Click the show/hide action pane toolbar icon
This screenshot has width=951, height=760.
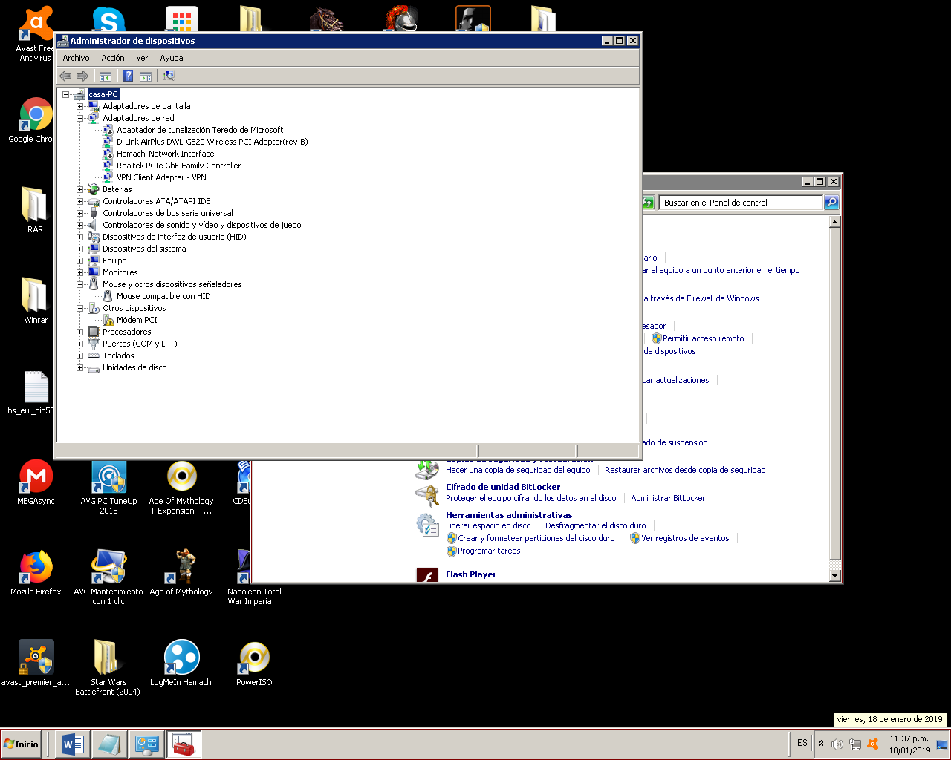(146, 76)
